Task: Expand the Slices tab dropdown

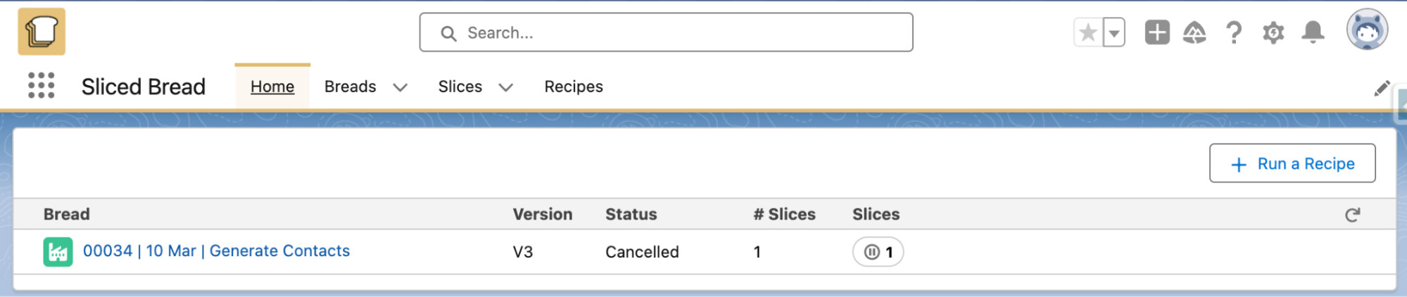Action: click(506, 87)
